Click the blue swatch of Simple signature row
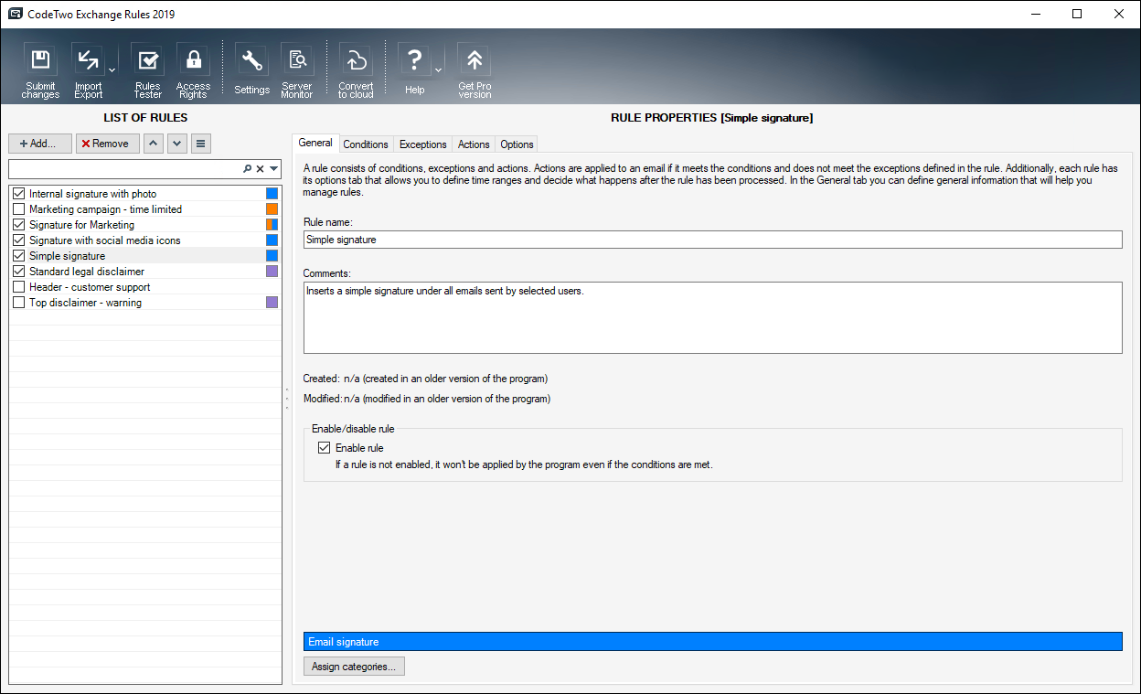The height and width of the screenshot is (694, 1141). pyautogui.click(x=272, y=256)
